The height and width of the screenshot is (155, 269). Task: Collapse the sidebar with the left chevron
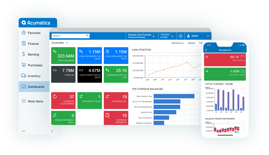(x=52, y=131)
